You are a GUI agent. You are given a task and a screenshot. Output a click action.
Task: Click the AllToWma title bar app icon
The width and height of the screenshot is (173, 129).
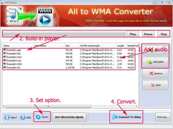pos(3,3)
